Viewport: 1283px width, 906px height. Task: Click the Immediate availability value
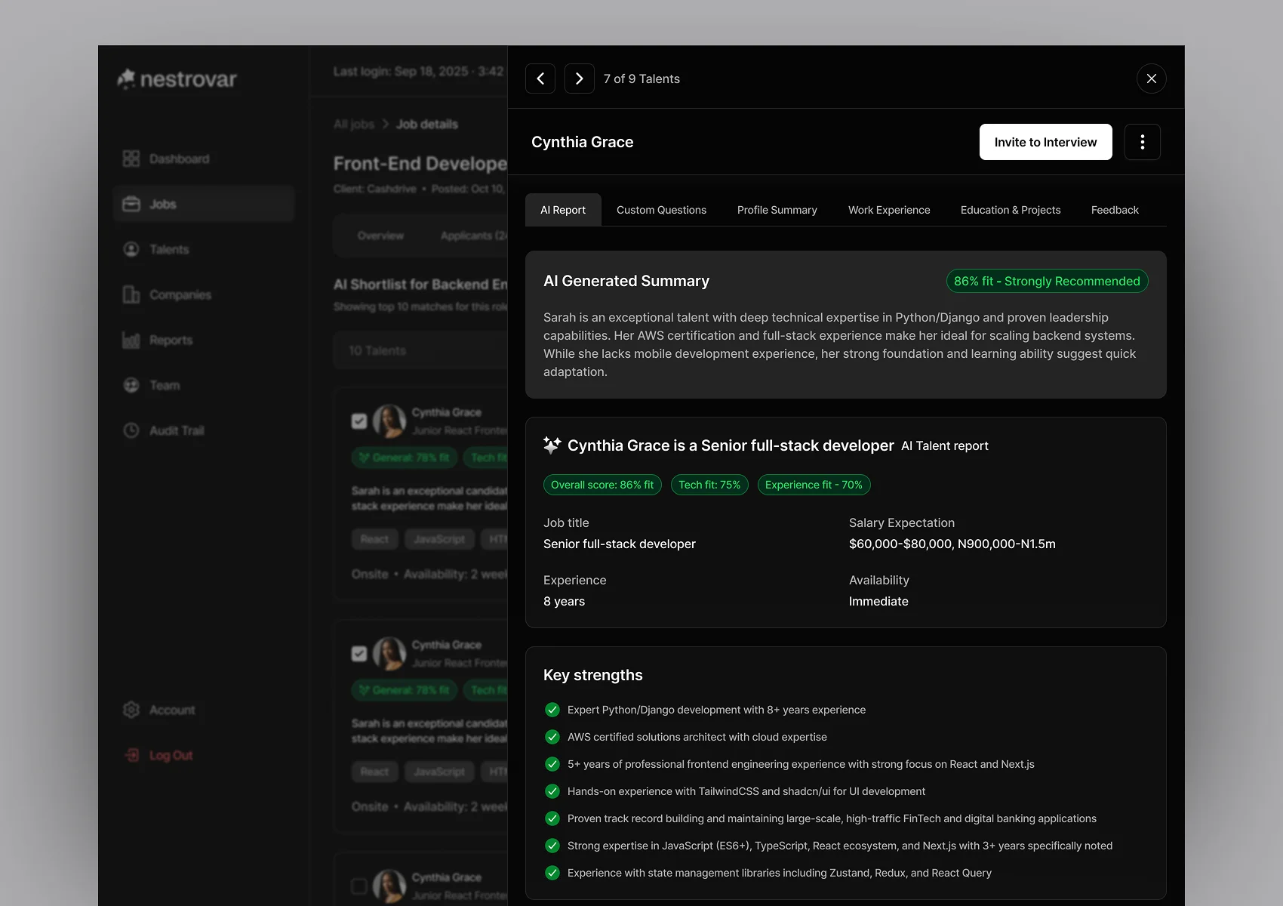click(878, 601)
